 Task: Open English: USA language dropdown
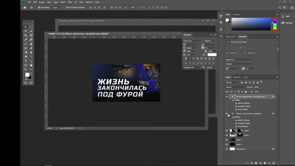click(x=192, y=67)
